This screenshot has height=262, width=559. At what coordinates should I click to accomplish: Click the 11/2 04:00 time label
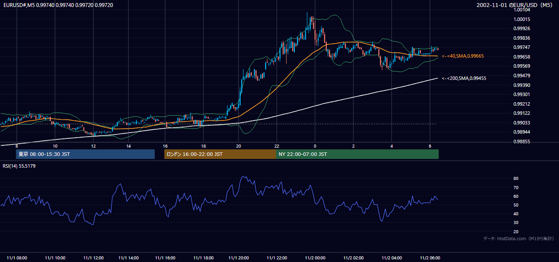point(392,258)
